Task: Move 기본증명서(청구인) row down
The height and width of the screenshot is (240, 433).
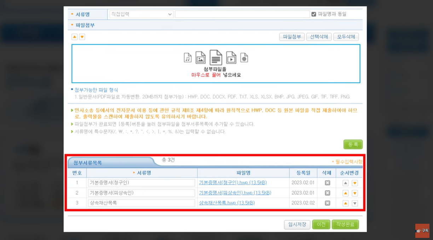Action: point(355,183)
